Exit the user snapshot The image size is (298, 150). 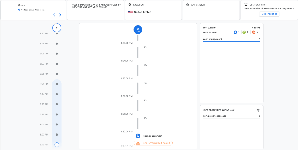coord(269,14)
